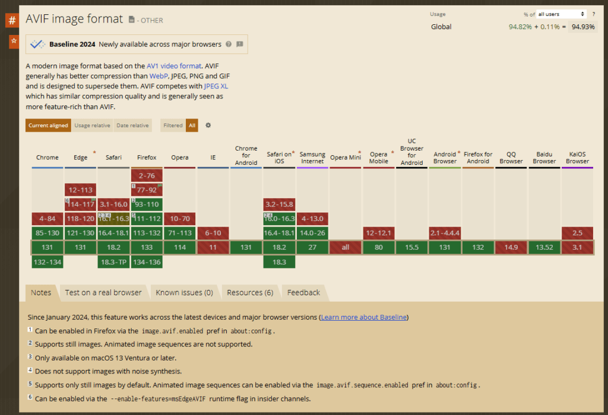The height and width of the screenshot is (415, 608).
Task: Click the Baseline 2024 checkmark logo
Action: 38,44
